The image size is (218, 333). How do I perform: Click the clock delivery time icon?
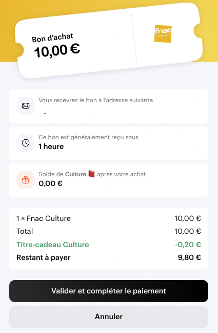[26, 143]
